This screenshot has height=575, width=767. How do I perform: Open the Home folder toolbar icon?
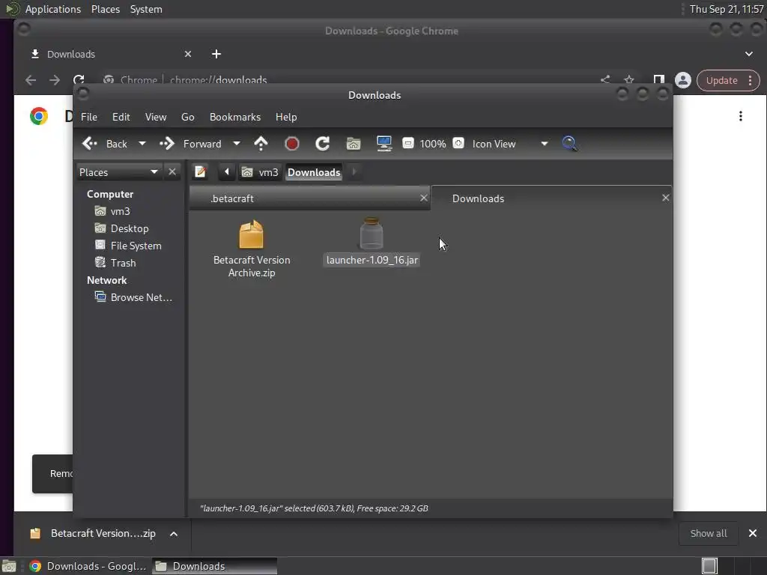[x=354, y=144]
